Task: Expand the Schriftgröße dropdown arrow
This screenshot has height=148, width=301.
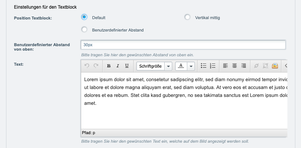Action: [x=168, y=66]
